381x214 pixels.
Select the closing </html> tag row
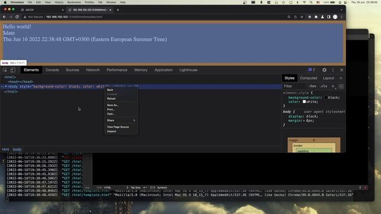pyautogui.click(x=11, y=92)
